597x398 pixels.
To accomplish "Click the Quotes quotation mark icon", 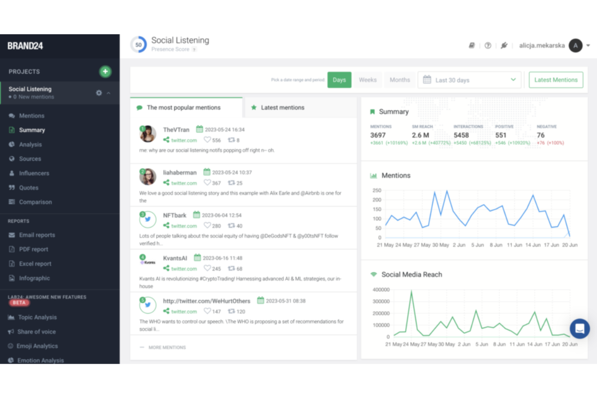I will click(12, 188).
